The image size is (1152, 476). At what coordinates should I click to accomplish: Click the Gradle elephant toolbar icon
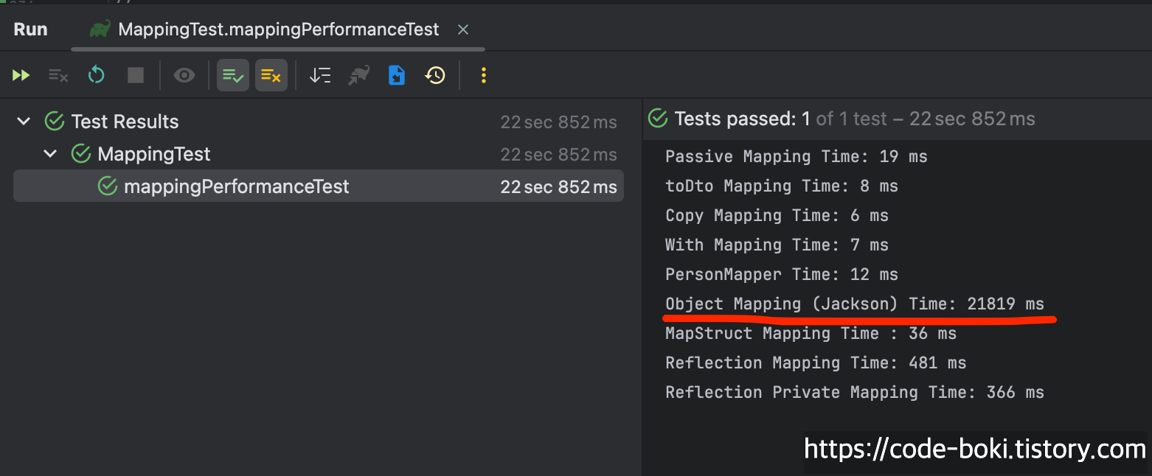coord(358,75)
